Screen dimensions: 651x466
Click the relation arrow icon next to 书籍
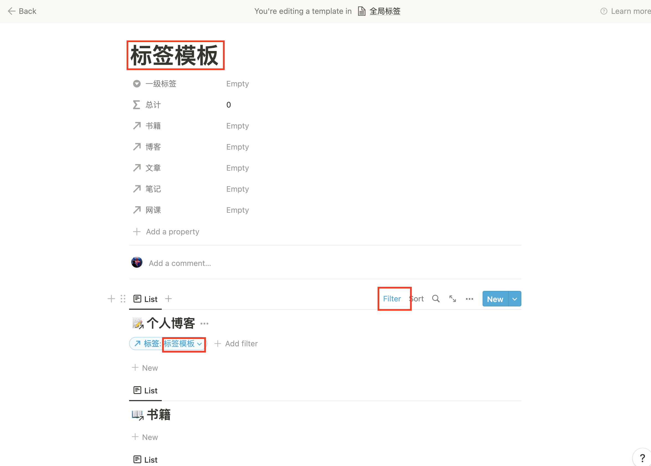pos(137,126)
